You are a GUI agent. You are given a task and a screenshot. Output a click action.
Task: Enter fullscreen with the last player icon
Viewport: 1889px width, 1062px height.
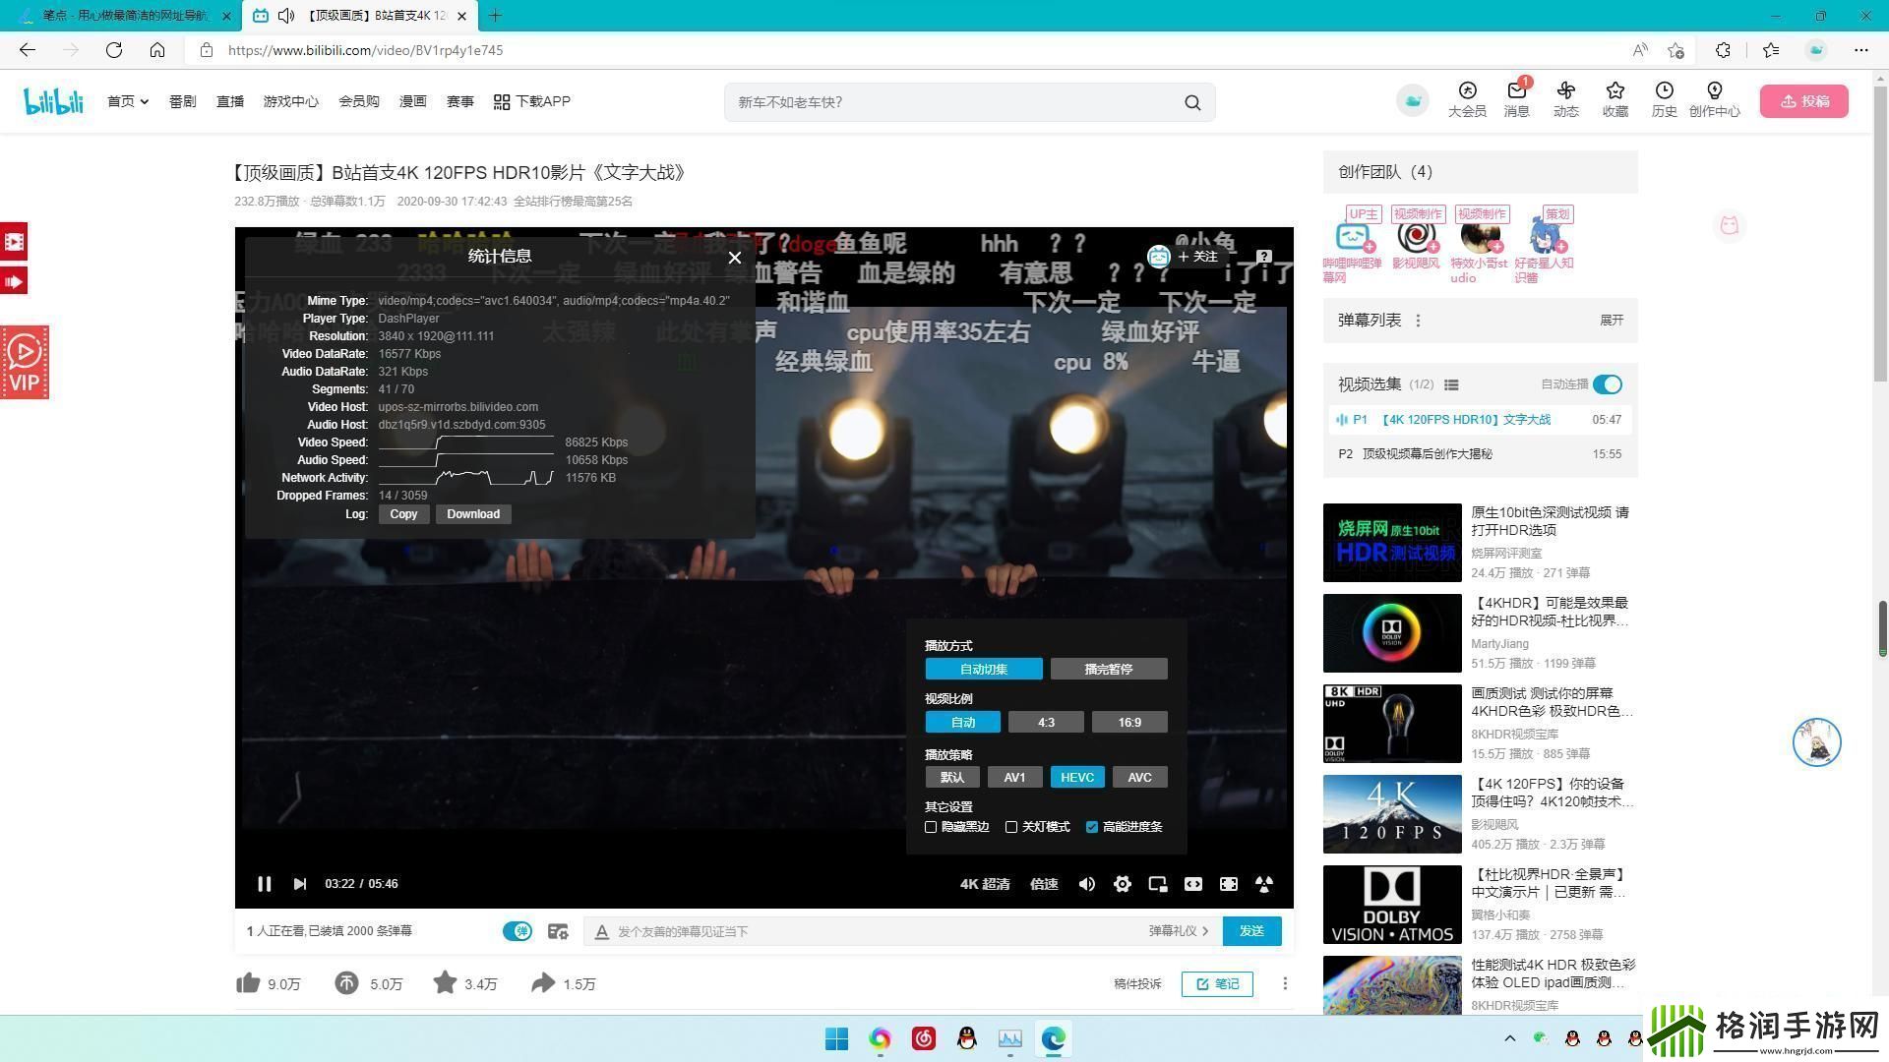[1264, 884]
